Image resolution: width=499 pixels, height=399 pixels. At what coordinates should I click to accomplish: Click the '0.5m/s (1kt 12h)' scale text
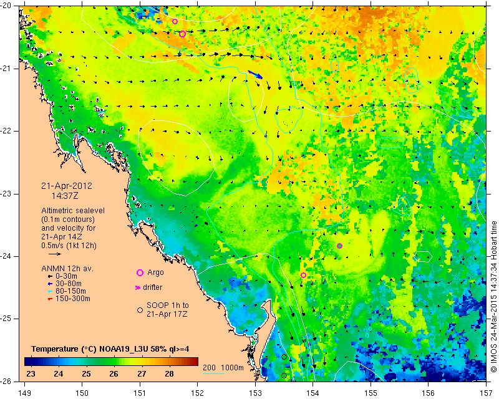coord(69,246)
